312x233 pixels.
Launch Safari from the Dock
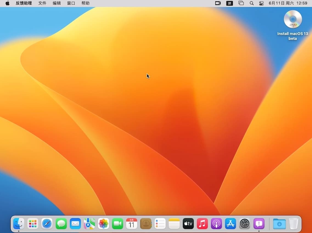click(x=47, y=223)
